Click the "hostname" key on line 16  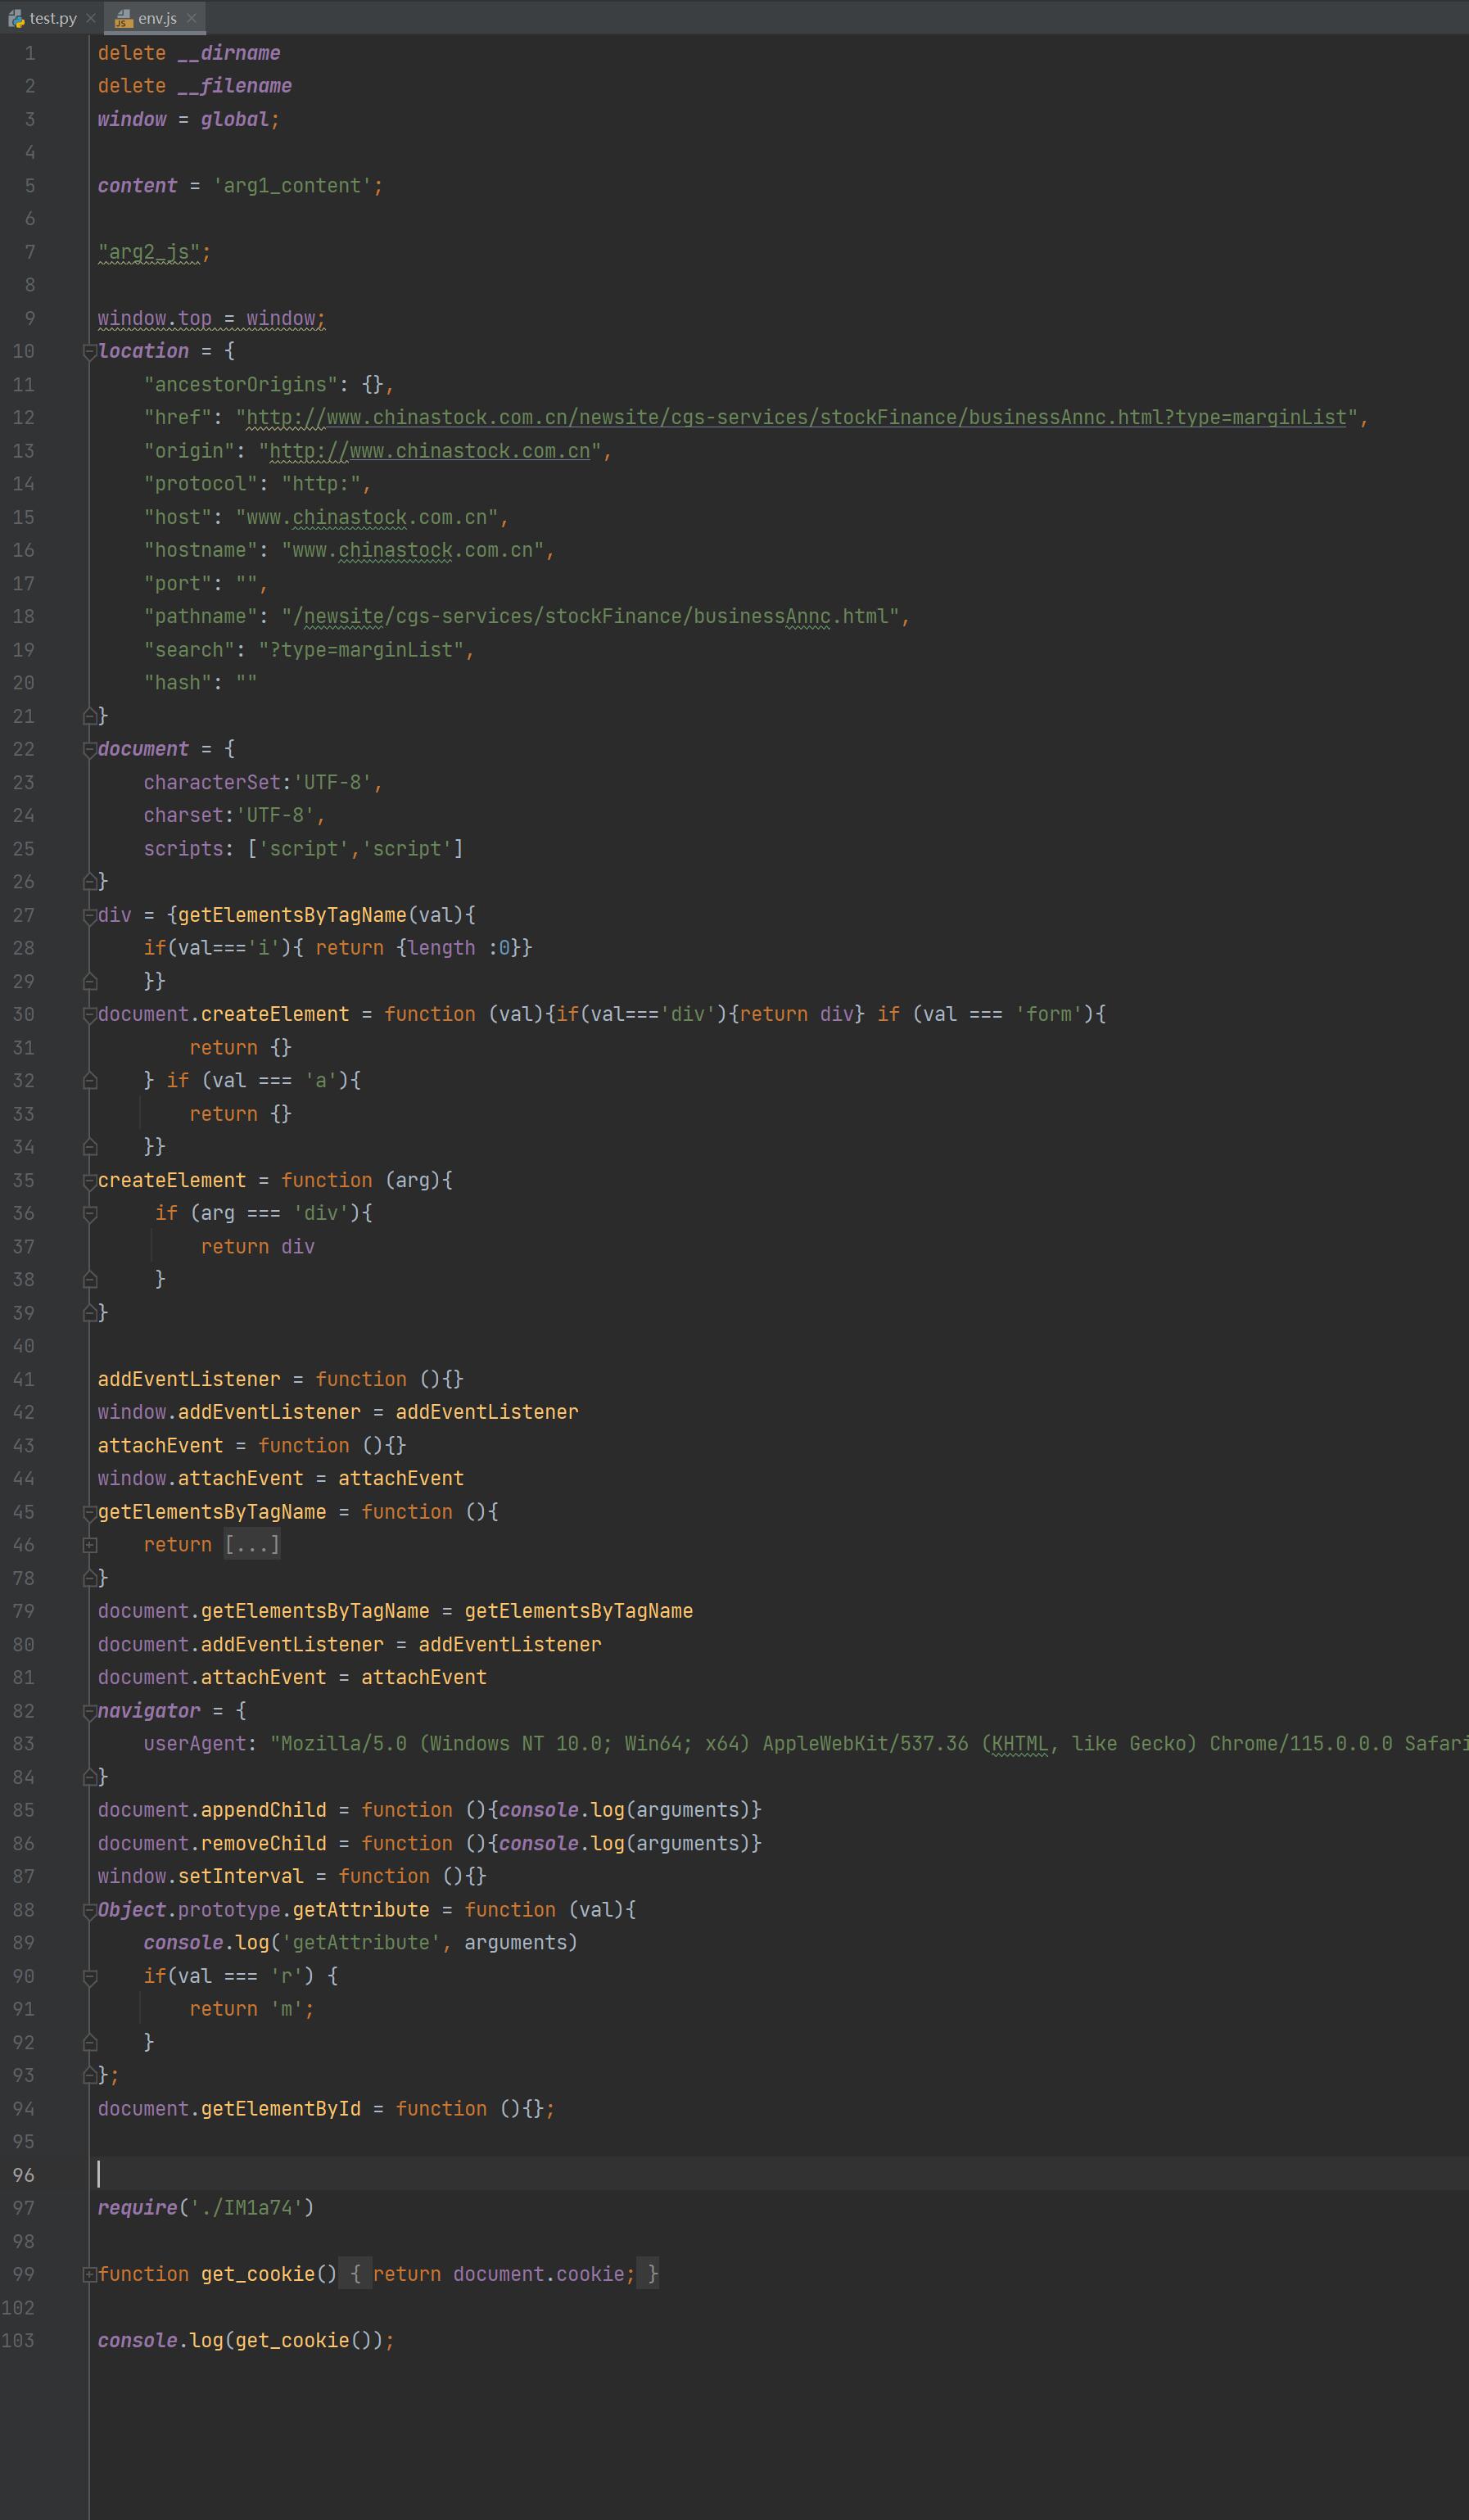[x=201, y=550]
